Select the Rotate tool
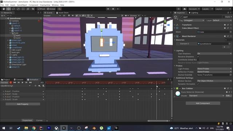The width and height of the screenshot is (233, 131). point(13,9)
